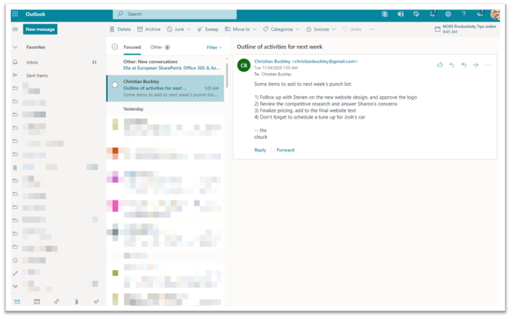
Task: Open M365 Productivity Tips upcoming event
Action: 466,29
